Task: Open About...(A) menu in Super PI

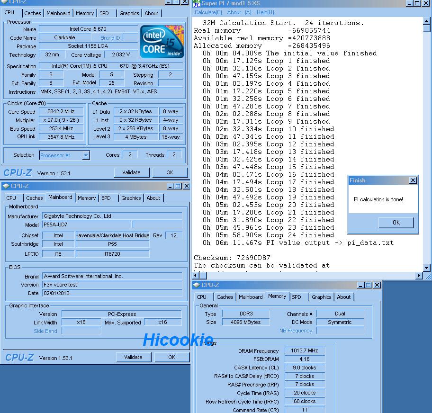Action: (239, 12)
